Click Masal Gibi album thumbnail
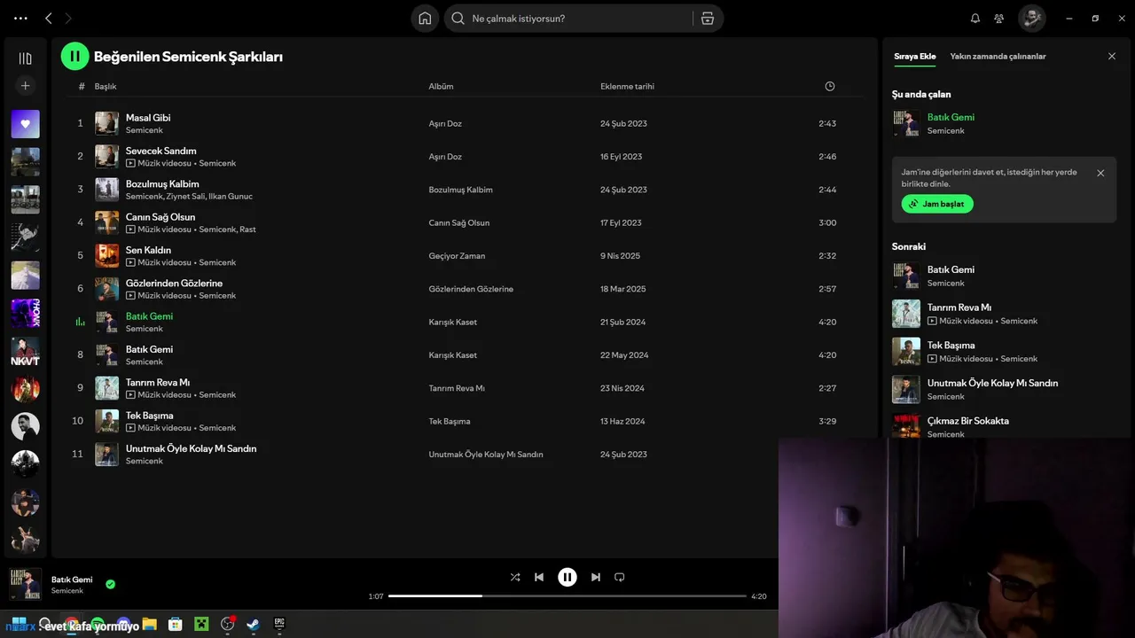The image size is (1135, 638). point(106,123)
